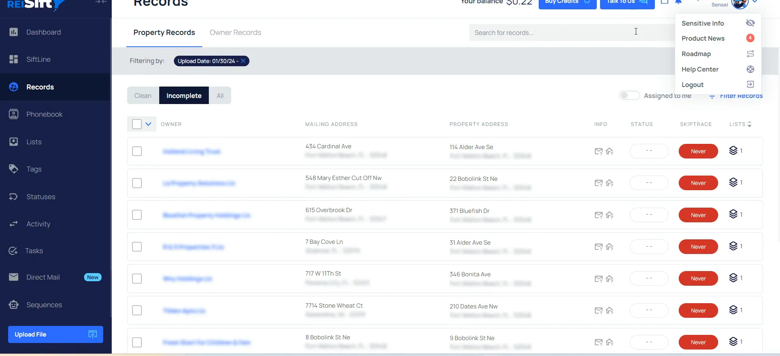Toggle the Assigned to me switch
The height and width of the screenshot is (356, 780).
point(629,96)
